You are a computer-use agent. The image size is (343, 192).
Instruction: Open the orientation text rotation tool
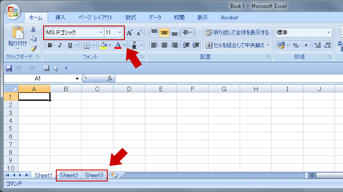(x=186, y=33)
